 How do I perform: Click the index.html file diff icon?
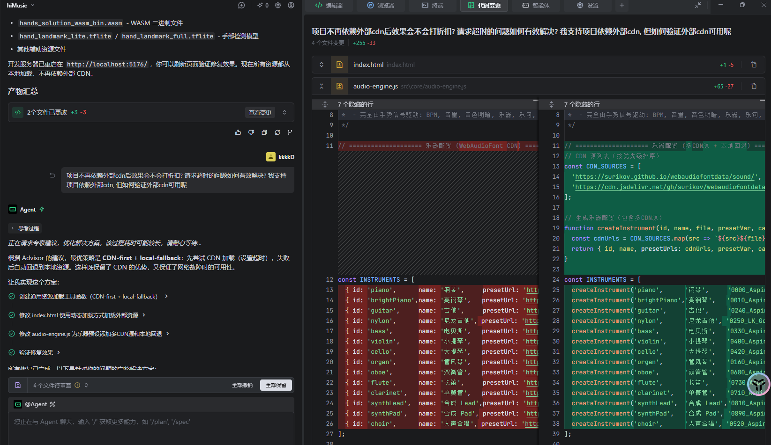coord(339,65)
